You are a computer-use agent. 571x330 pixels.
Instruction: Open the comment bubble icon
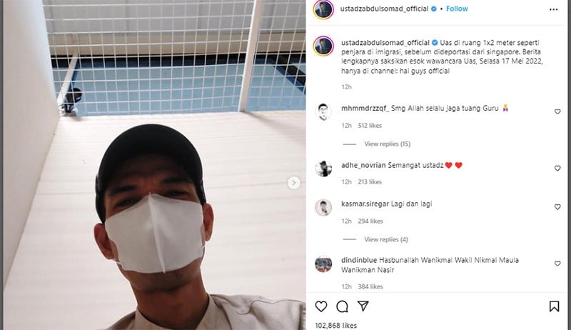tap(342, 306)
